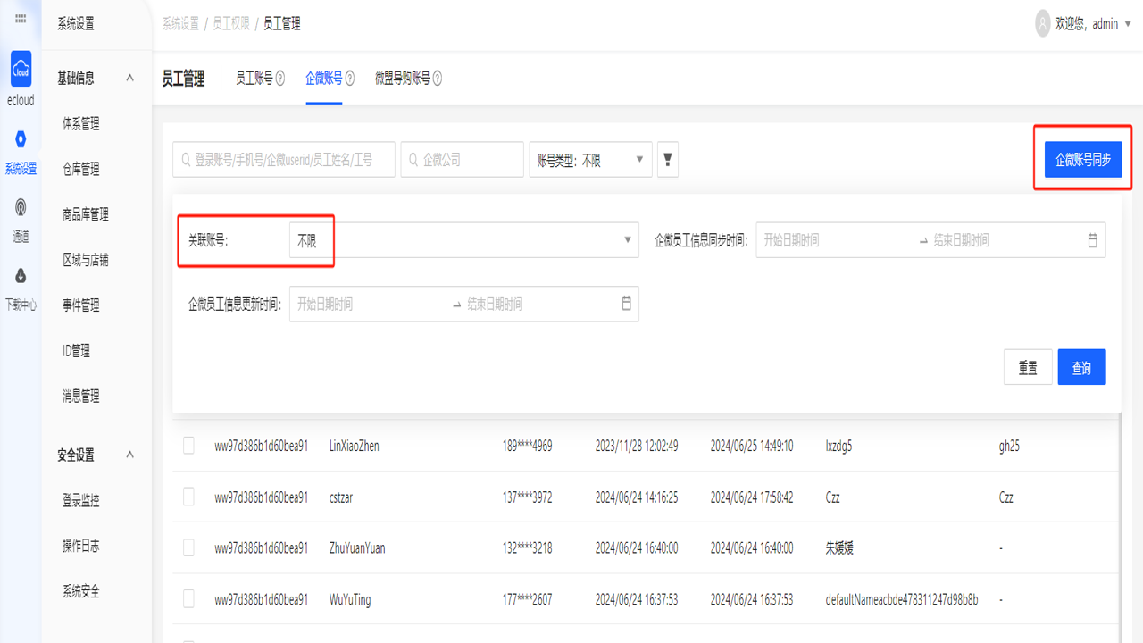Open the 下载中心 download icon
The width and height of the screenshot is (1143, 643).
[21, 276]
